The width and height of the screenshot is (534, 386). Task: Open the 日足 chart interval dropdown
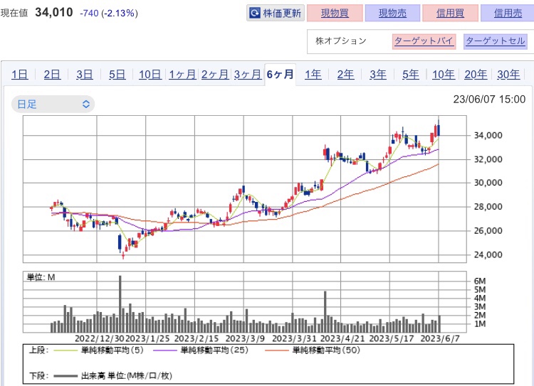(53, 104)
